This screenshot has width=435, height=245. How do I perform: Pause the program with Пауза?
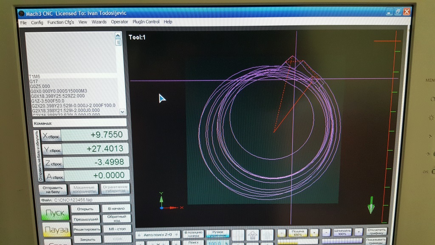tap(56, 230)
